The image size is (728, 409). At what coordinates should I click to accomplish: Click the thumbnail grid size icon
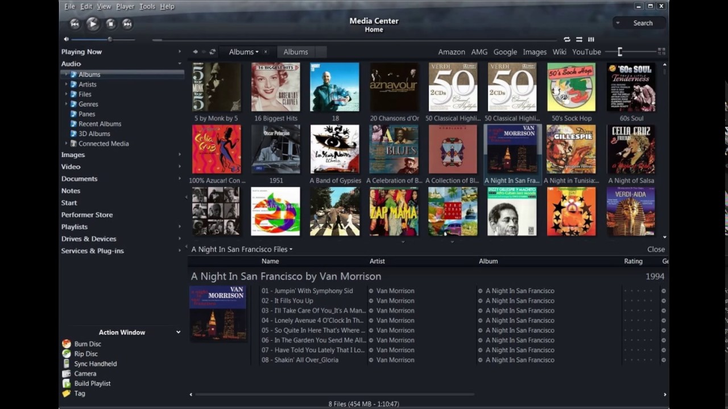tap(661, 51)
